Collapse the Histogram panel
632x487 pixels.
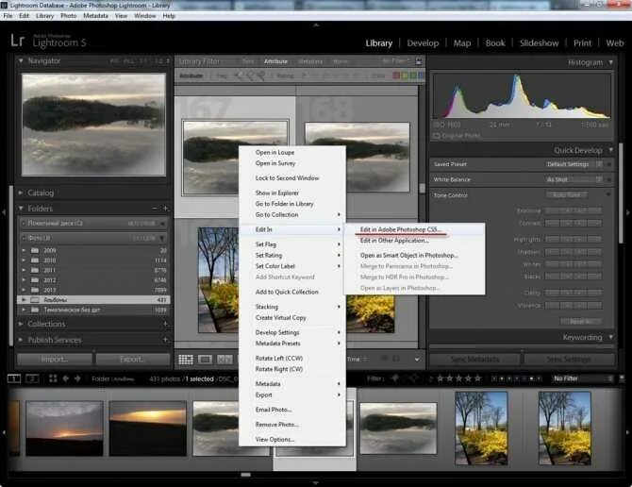[x=611, y=62]
